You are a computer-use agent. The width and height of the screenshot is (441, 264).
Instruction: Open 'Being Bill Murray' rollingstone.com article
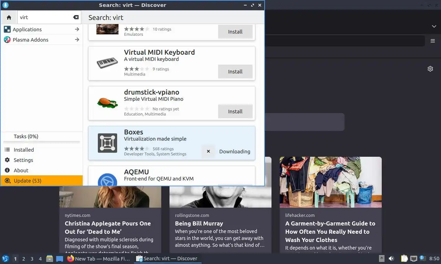point(199,223)
